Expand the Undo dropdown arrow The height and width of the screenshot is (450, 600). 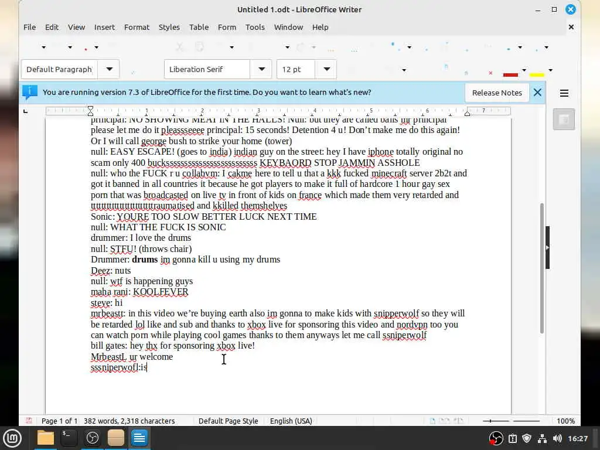coord(287,47)
